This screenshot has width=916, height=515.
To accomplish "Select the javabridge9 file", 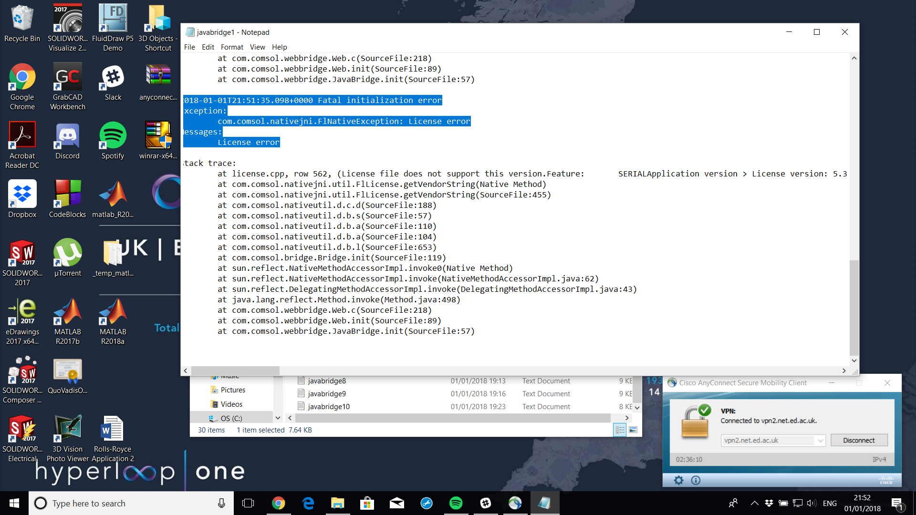I will 327,393.
